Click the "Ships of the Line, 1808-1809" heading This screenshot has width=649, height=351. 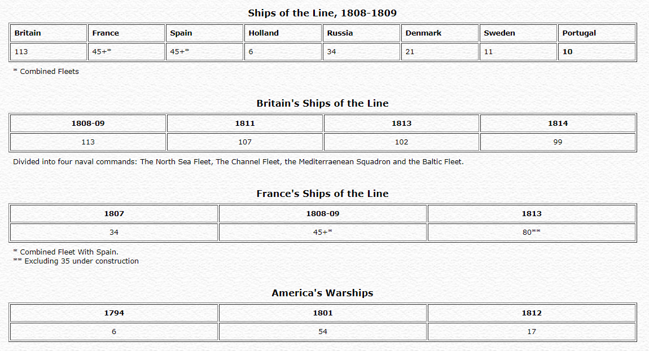(323, 13)
